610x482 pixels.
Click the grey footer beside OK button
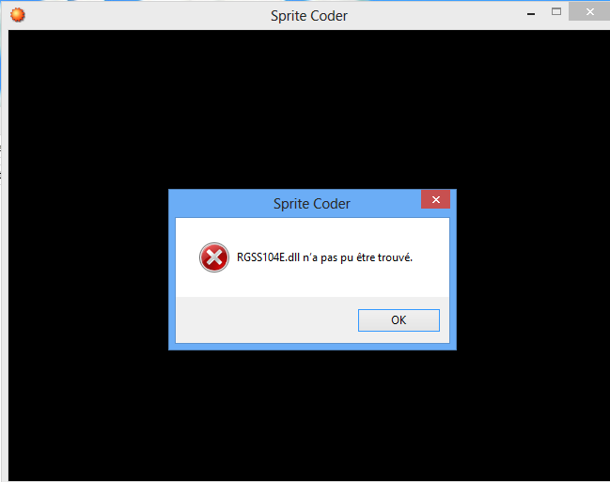click(x=267, y=320)
